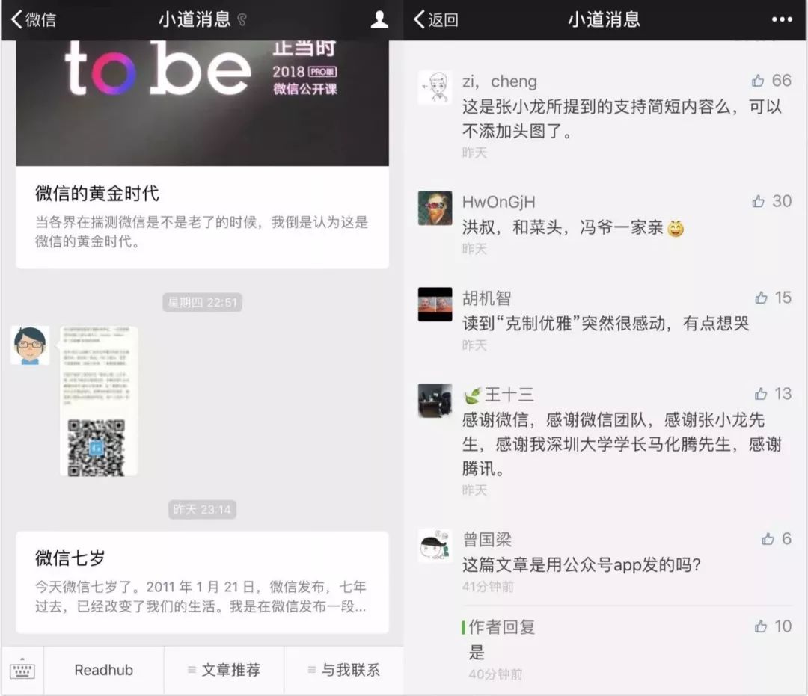Switch to keyboard input icon
Viewport: 808px width, 696px height.
tap(22, 670)
